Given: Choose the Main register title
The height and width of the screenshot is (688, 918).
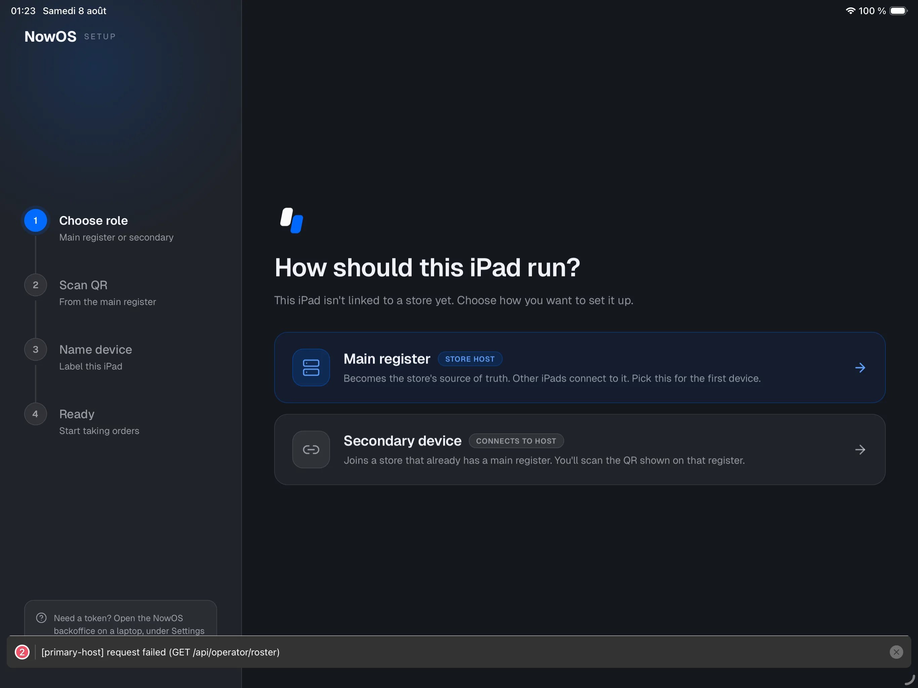Looking at the screenshot, I should coord(387,358).
